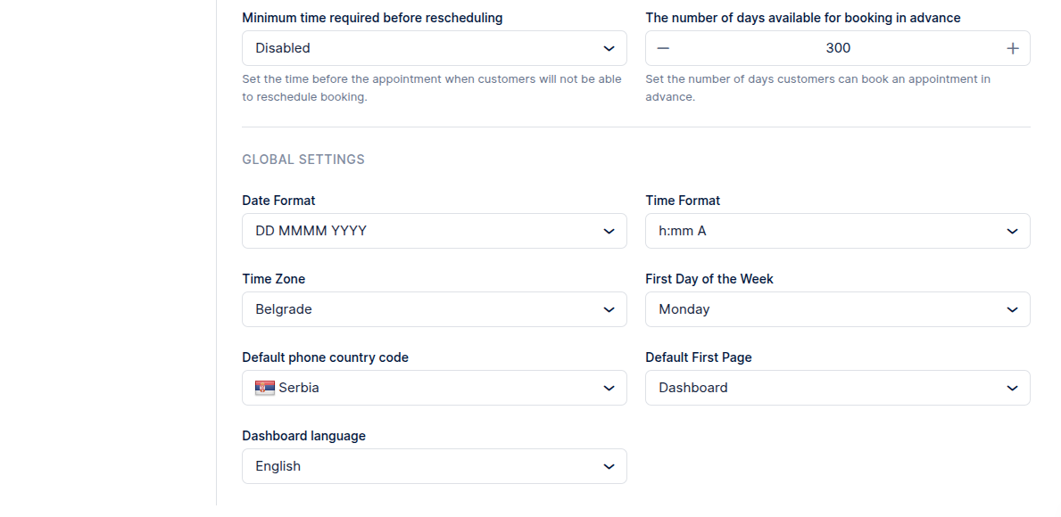Click the Default First Page chevron arrow
The image size is (1061, 517).
pos(1012,388)
